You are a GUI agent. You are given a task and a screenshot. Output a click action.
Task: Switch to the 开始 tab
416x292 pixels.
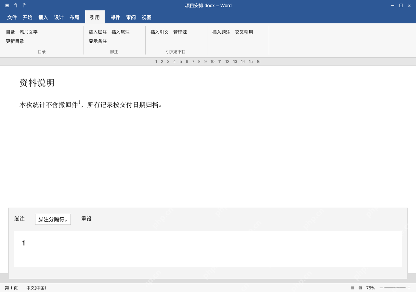[x=28, y=18]
